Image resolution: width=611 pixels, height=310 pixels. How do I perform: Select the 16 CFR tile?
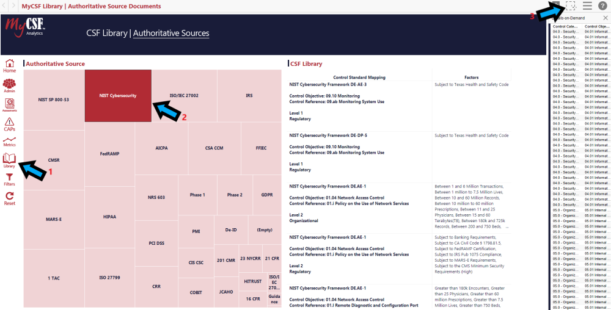pos(253,299)
